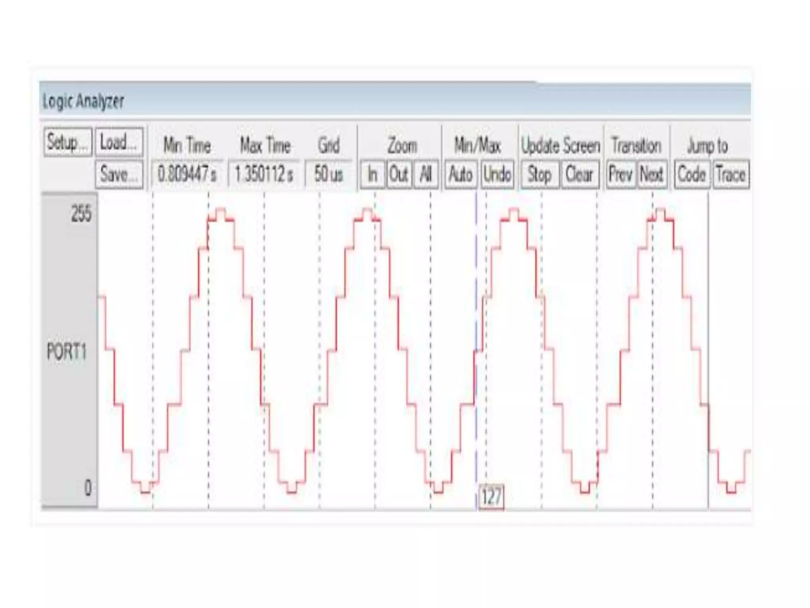Screen dimensions: 810x608
Task: Click the Min Time value field
Action: pos(187,174)
